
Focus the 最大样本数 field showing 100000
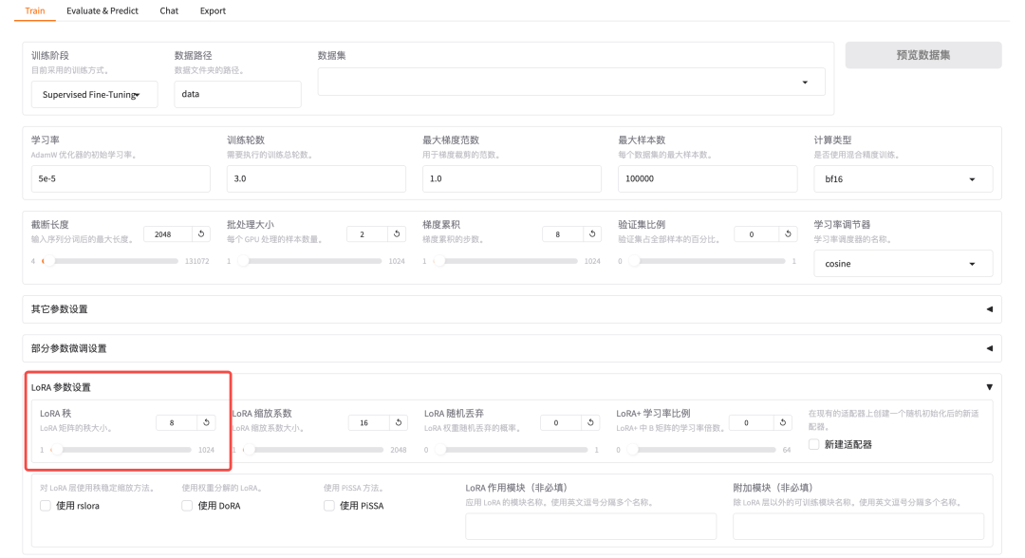click(x=707, y=178)
